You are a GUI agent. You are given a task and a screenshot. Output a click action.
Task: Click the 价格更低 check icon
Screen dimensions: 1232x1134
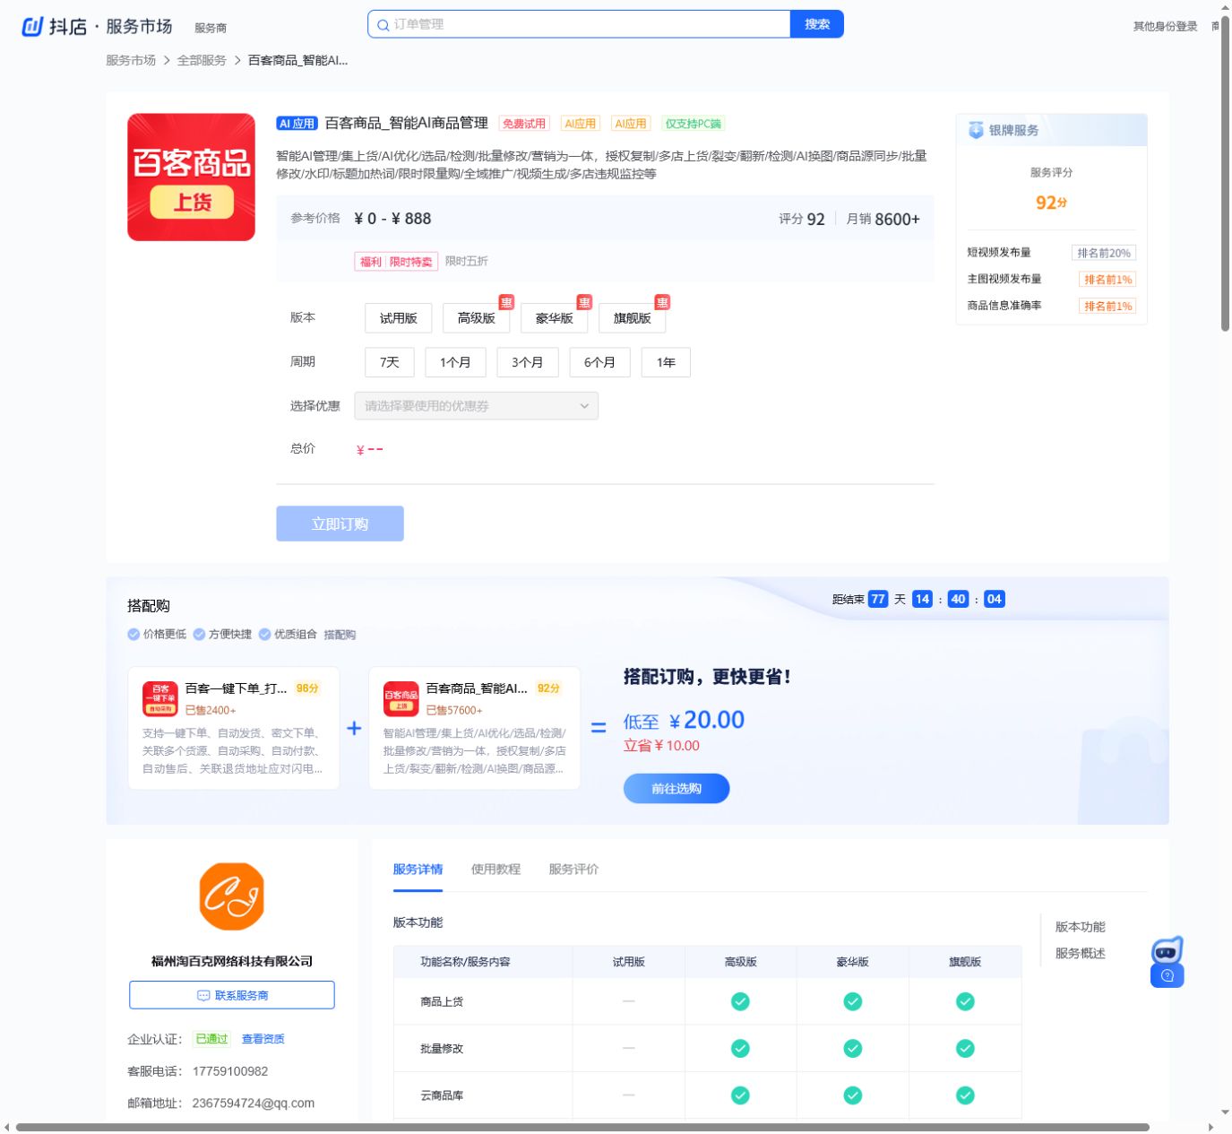pyautogui.click(x=134, y=634)
